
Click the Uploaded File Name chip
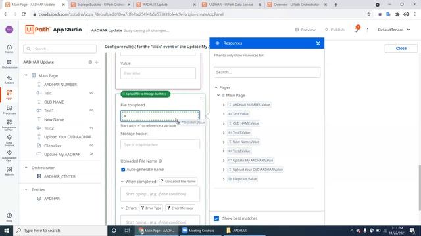pos(178,182)
